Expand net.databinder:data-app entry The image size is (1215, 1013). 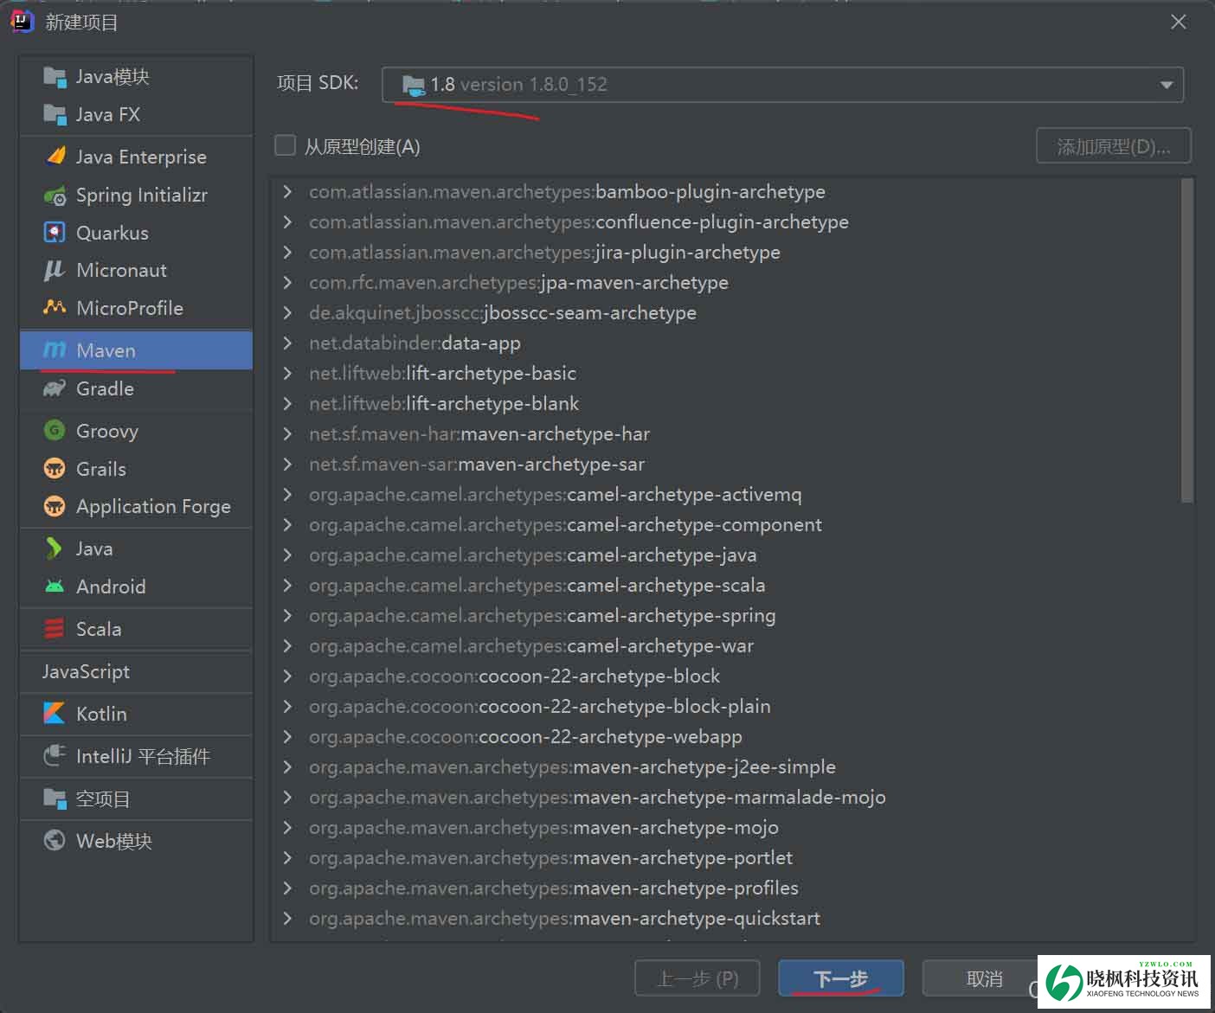[x=287, y=343]
